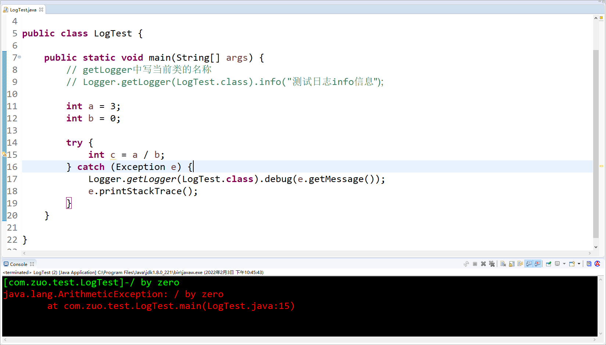Viewport: 606px width, 345px height.
Task: Remove all terminated launches with the double X icon
Action: point(492,264)
